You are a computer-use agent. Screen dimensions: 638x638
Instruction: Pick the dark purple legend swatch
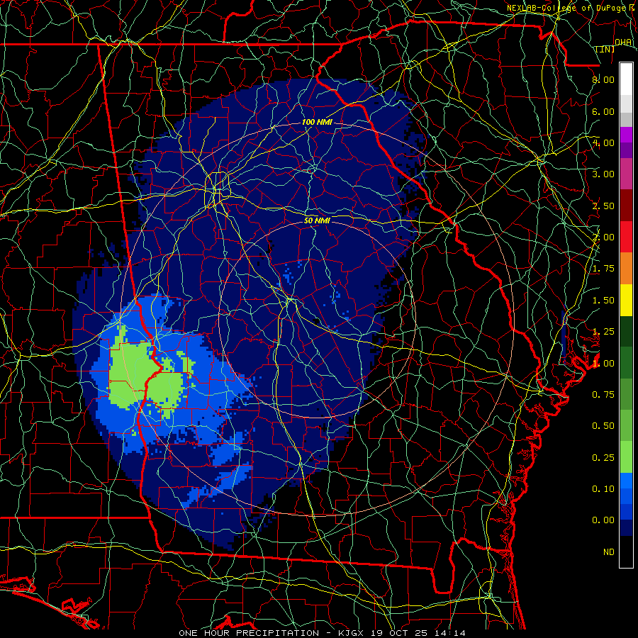(626, 150)
